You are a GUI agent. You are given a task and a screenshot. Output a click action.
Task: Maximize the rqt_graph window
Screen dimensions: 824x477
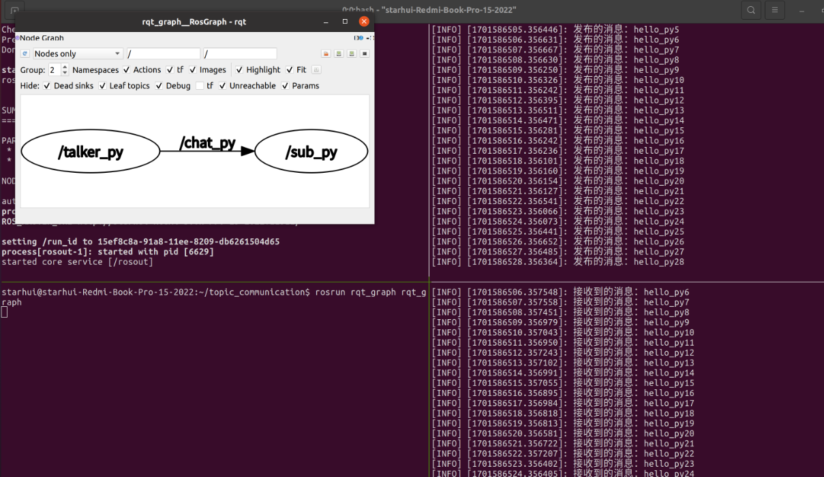pos(345,22)
